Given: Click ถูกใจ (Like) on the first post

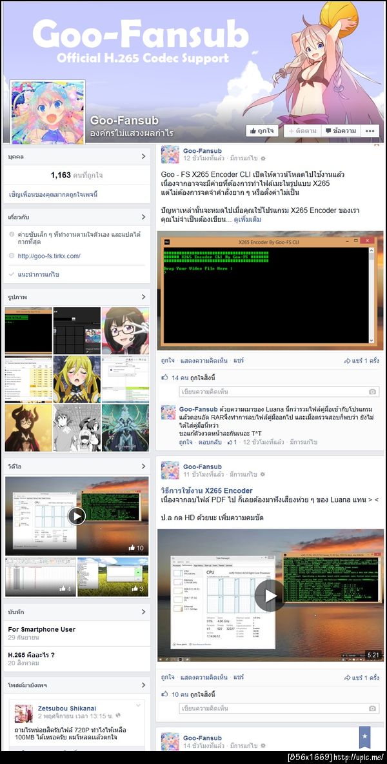Looking at the screenshot, I should [x=168, y=361].
